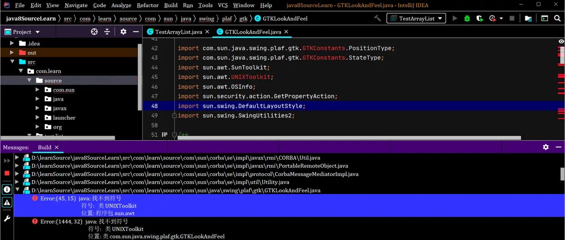Expand the Util.java build message node
Viewport: 565px width, 240px height.
[x=17, y=157]
